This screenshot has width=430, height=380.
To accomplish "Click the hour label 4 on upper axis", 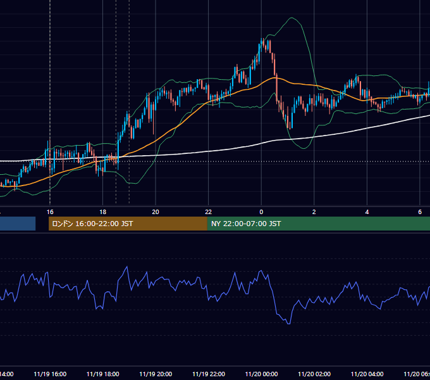I will pos(367,212).
